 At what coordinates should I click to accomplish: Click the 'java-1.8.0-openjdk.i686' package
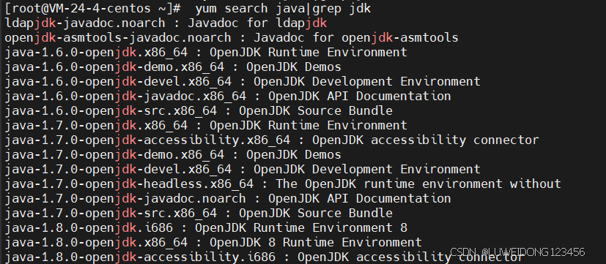[89, 228]
